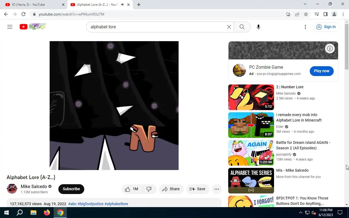Image resolution: width=349 pixels, height=218 pixels.
Task: Click jacknjellify channel name
Action: pos(284,155)
